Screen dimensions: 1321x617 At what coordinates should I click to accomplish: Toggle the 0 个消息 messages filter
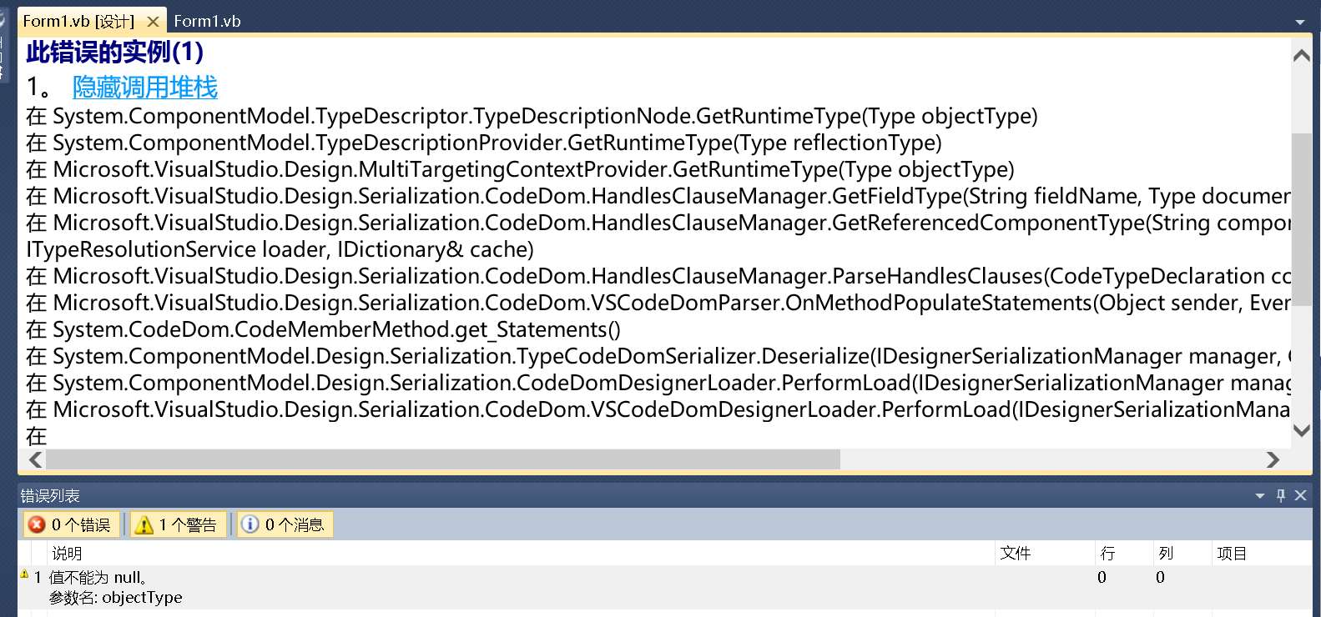tap(285, 524)
